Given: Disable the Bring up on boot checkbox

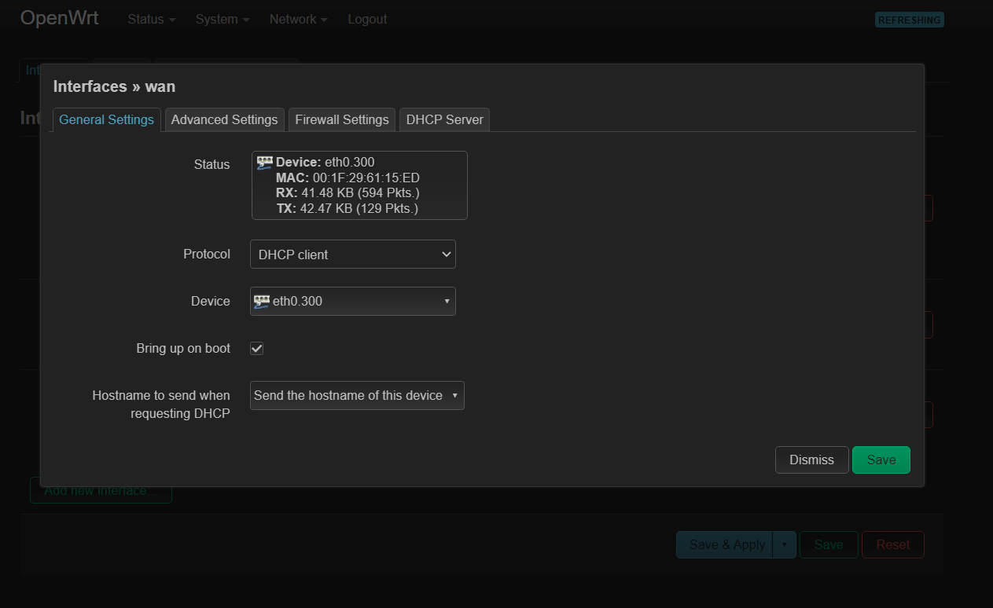Looking at the screenshot, I should (256, 348).
